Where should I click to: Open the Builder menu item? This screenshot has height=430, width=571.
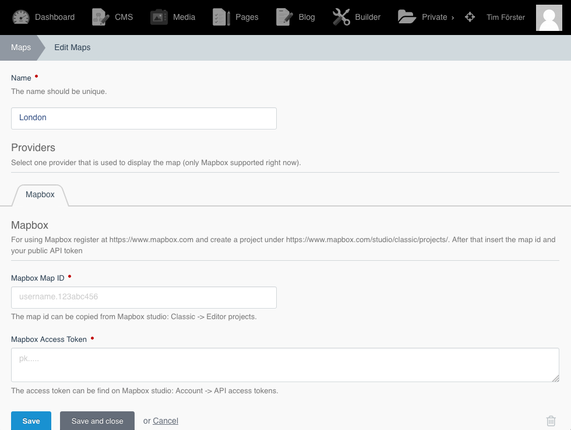click(x=368, y=17)
